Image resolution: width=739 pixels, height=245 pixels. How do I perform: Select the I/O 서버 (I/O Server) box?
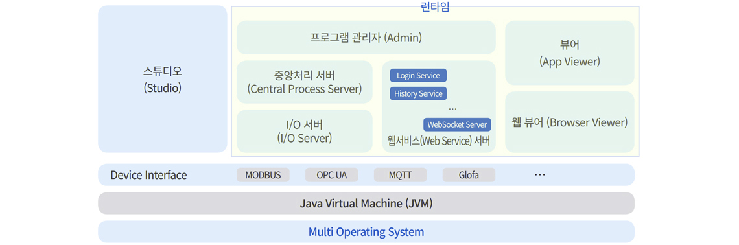point(305,131)
